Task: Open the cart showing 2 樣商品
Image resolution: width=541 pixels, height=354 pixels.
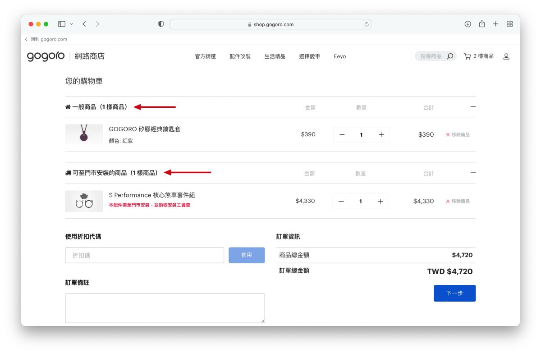Action: [x=479, y=56]
